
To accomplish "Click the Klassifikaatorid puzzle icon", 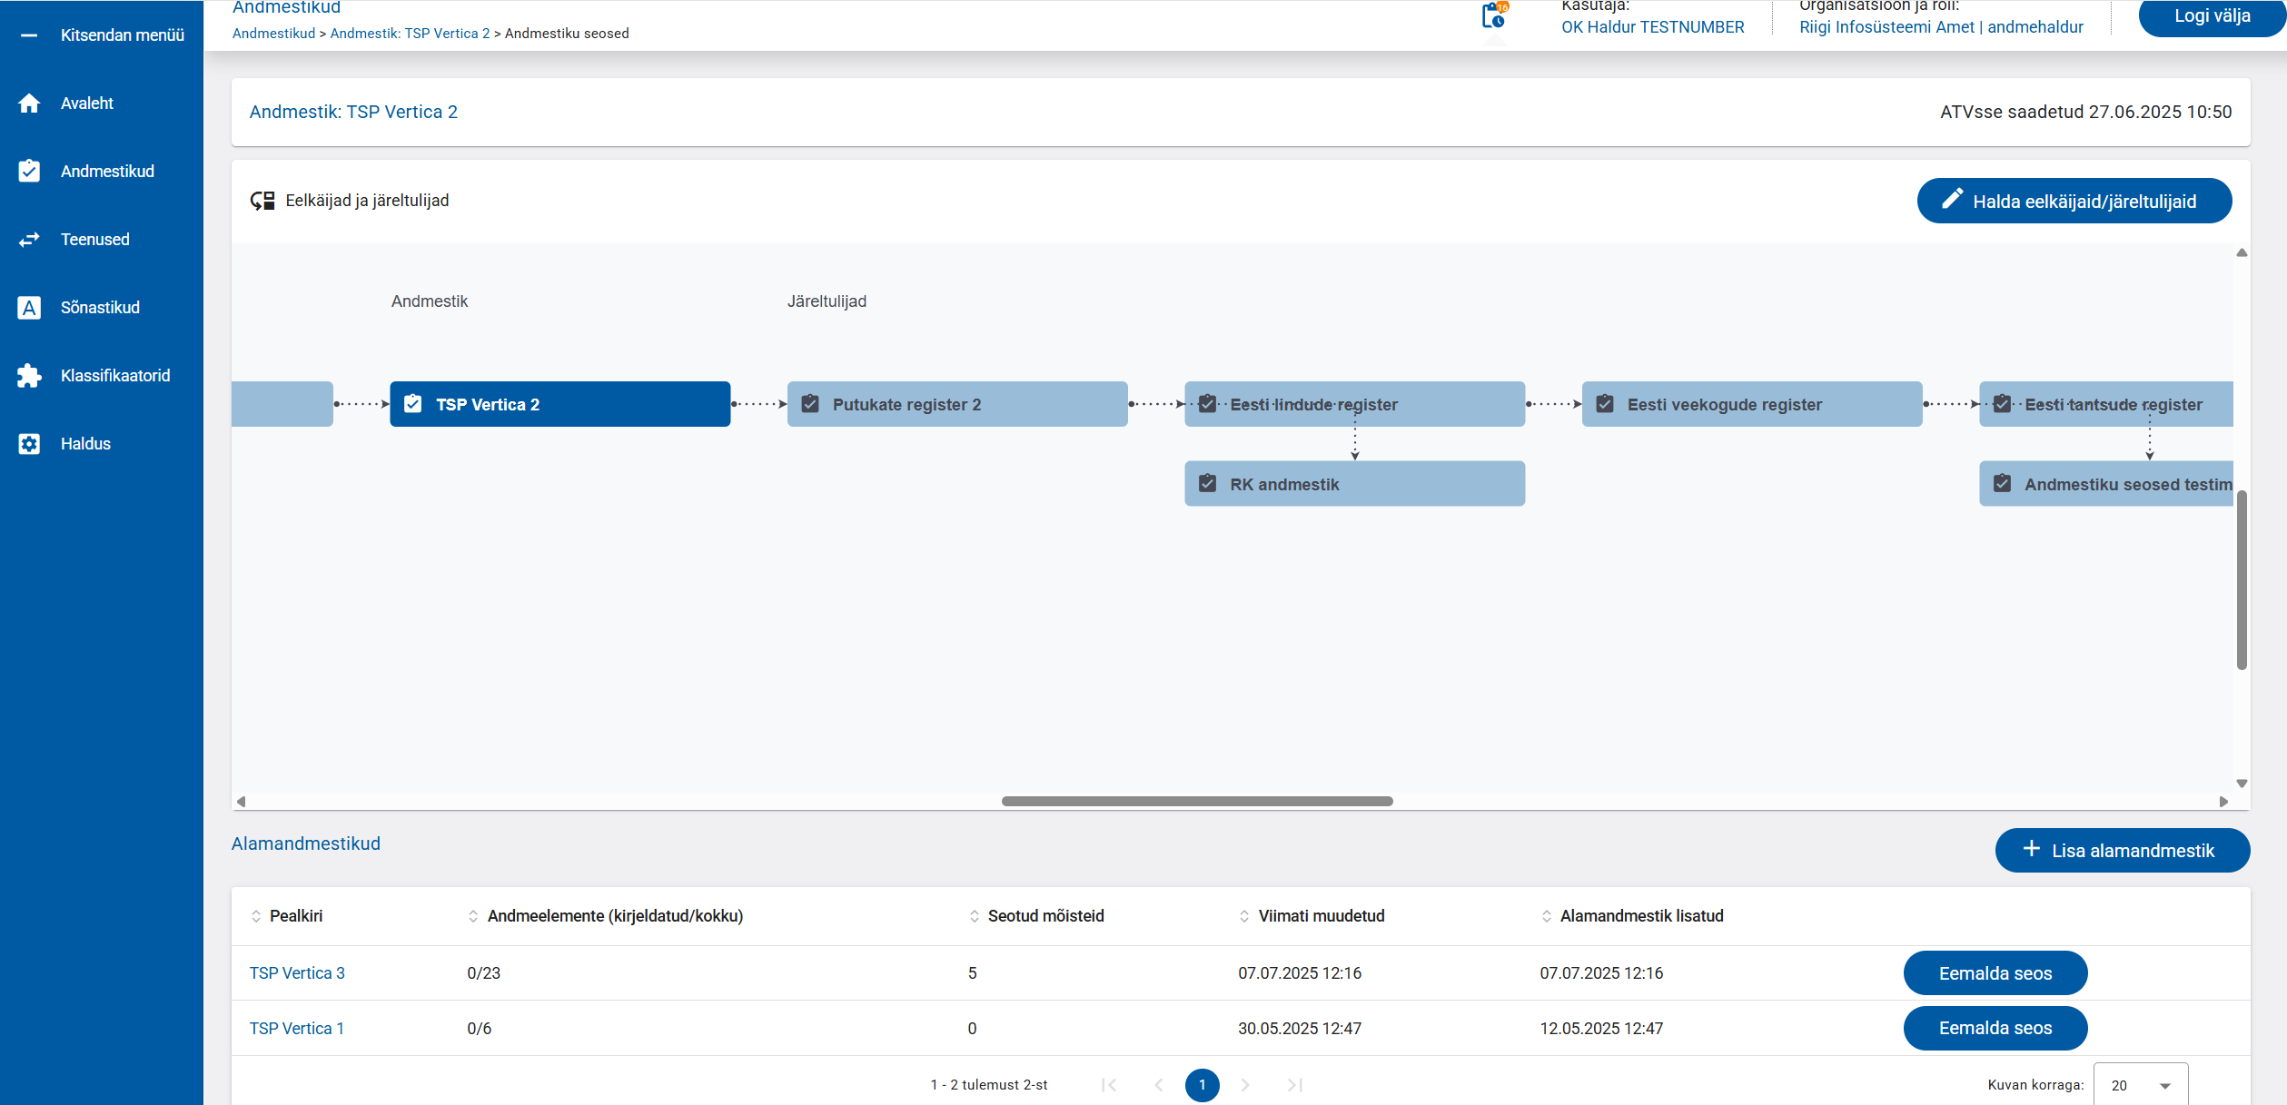I will point(29,376).
